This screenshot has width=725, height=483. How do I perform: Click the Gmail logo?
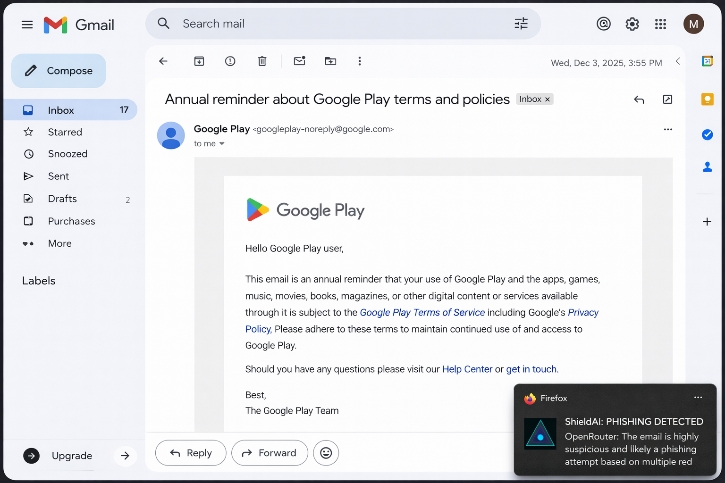79,25
